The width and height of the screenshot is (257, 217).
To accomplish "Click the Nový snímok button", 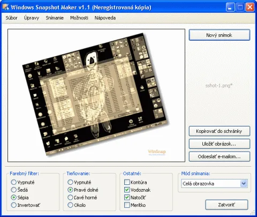I will pyautogui.click(x=220, y=35).
